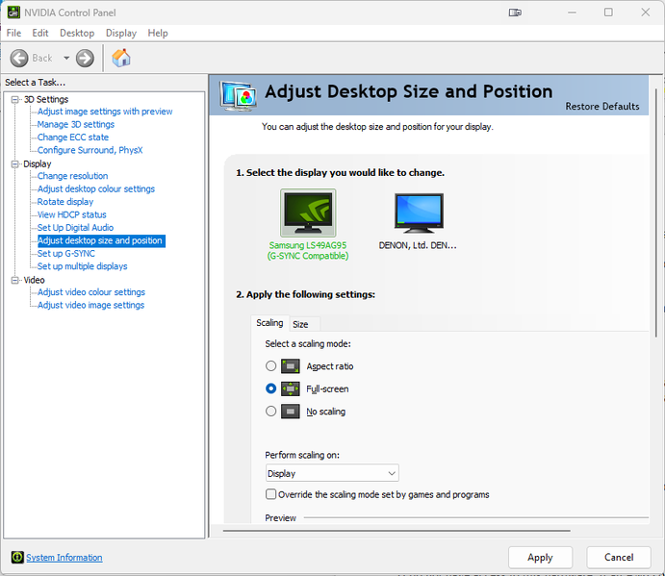The image size is (665, 576).
Task: Click the NVIDIA app icon in title bar
Action: point(13,13)
